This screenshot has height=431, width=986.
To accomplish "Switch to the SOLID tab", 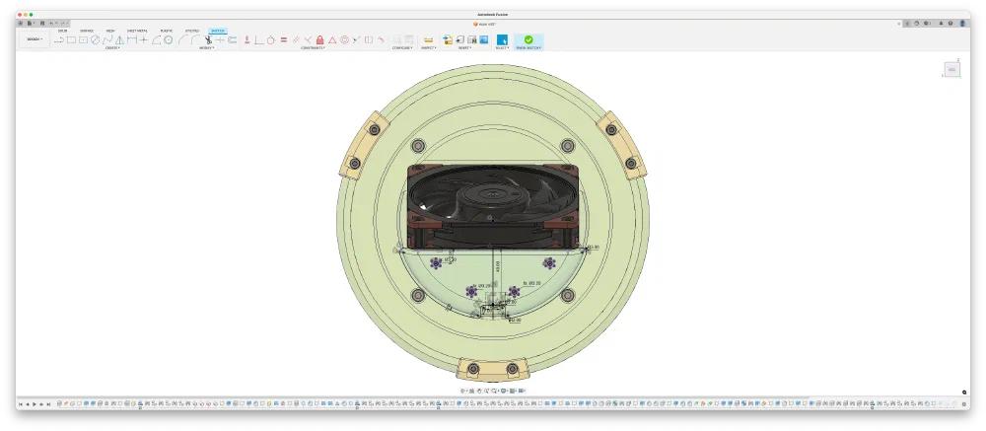I will [62, 31].
